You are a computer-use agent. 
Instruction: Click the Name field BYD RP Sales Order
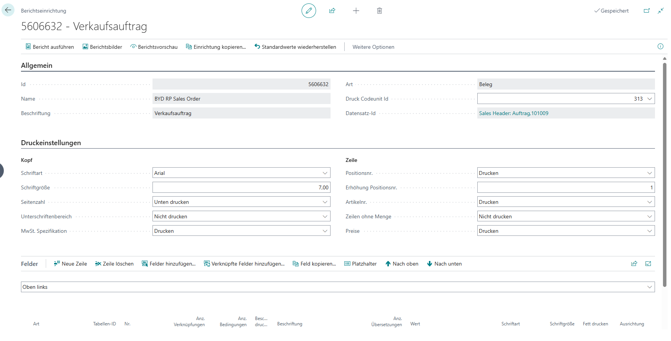241,99
